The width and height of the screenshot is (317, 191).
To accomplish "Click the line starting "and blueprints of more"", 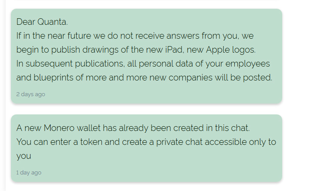I will 144,78.
